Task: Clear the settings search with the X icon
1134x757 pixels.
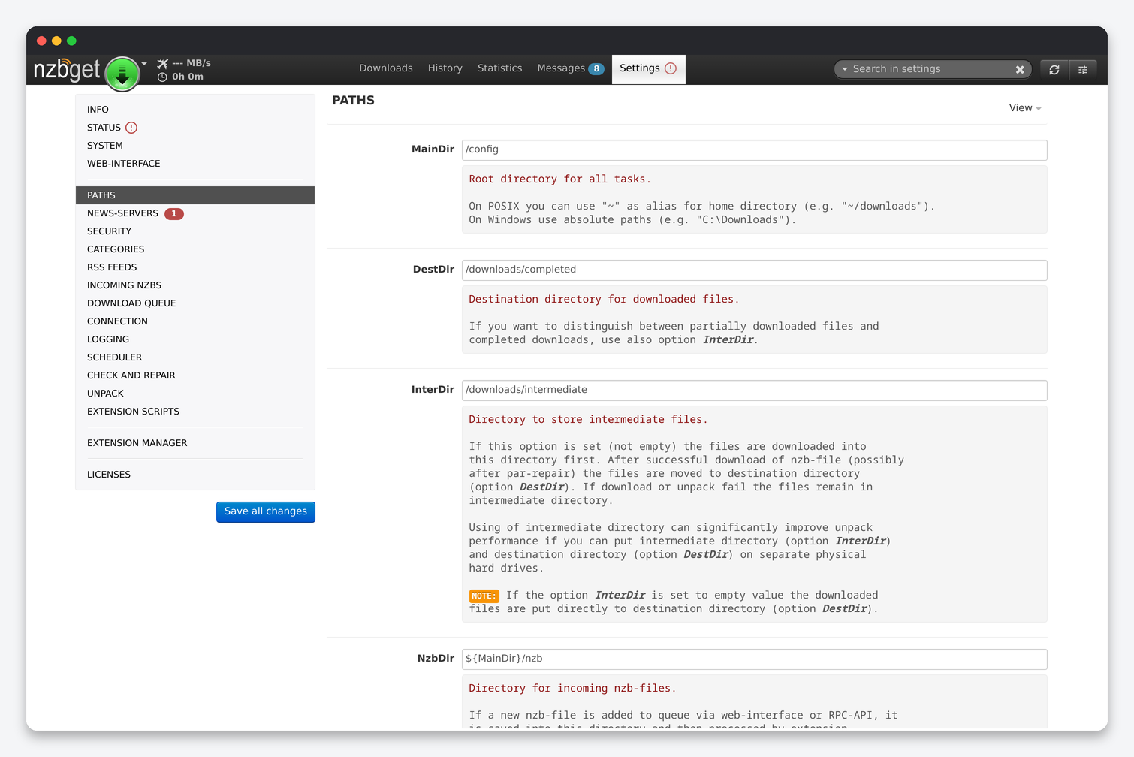Action: pyautogui.click(x=1020, y=69)
